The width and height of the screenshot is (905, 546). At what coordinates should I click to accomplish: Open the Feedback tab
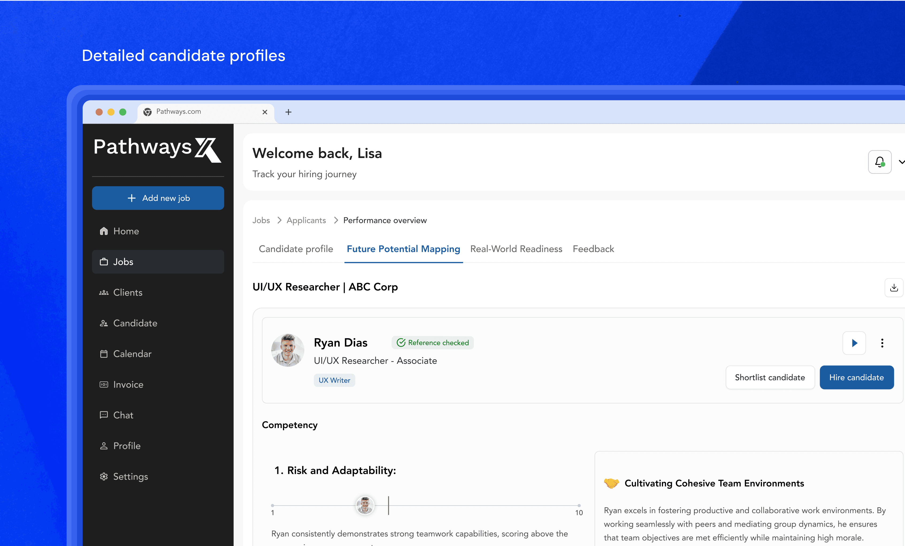[x=593, y=249]
